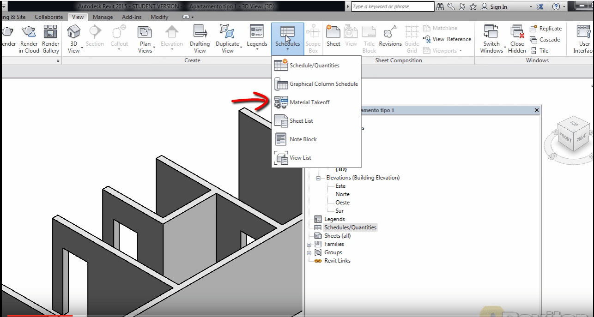Image resolution: width=594 pixels, height=317 pixels.
Task: Switch to the Manage ribbon tab
Action: pyautogui.click(x=103, y=17)
